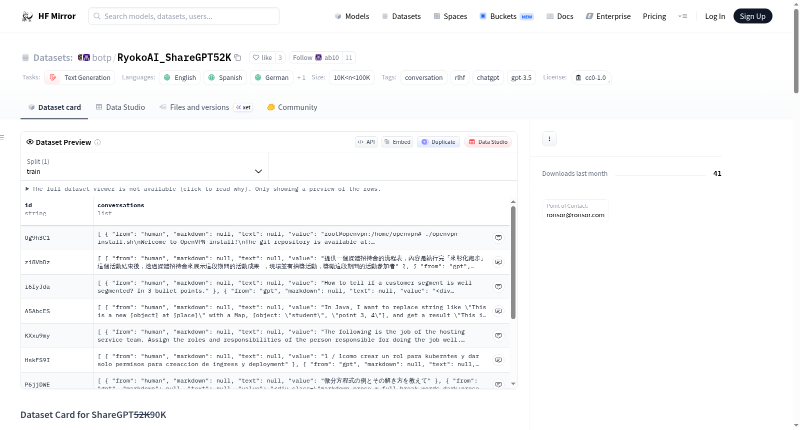
Task: Copy dataset name with the copy icon
Action: point(238,58)
